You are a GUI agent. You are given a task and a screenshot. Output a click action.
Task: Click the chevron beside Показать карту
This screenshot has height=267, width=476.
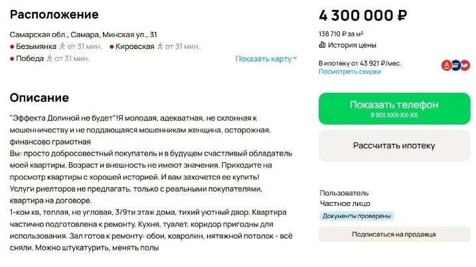coord(295,58)
